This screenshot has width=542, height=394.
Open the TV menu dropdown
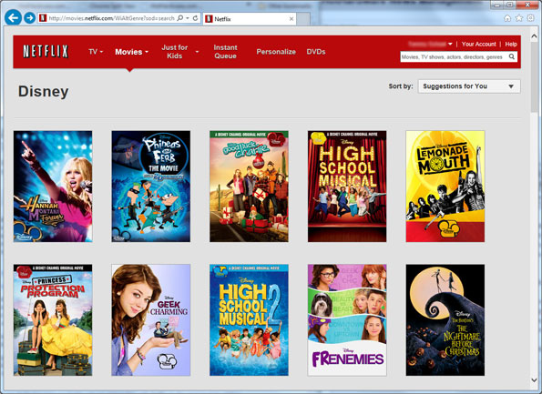click(x=96, y=52)
